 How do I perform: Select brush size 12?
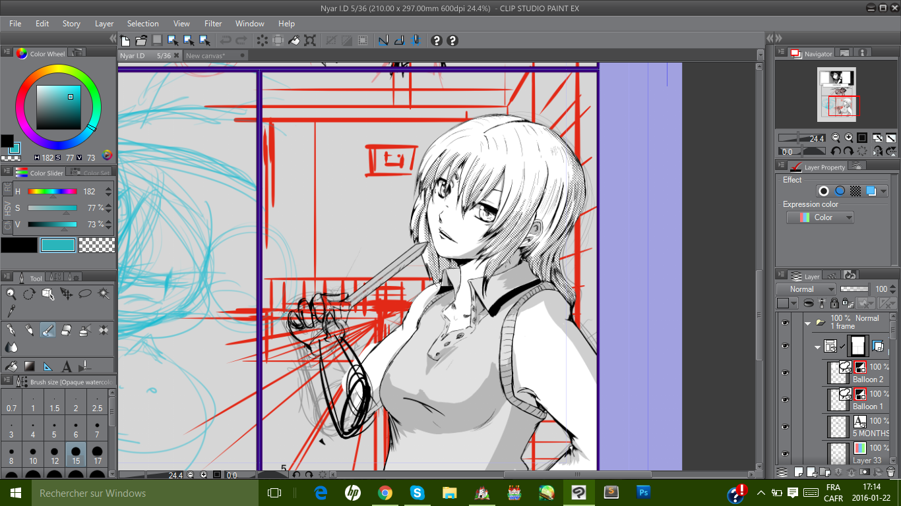tap(55, 455)
